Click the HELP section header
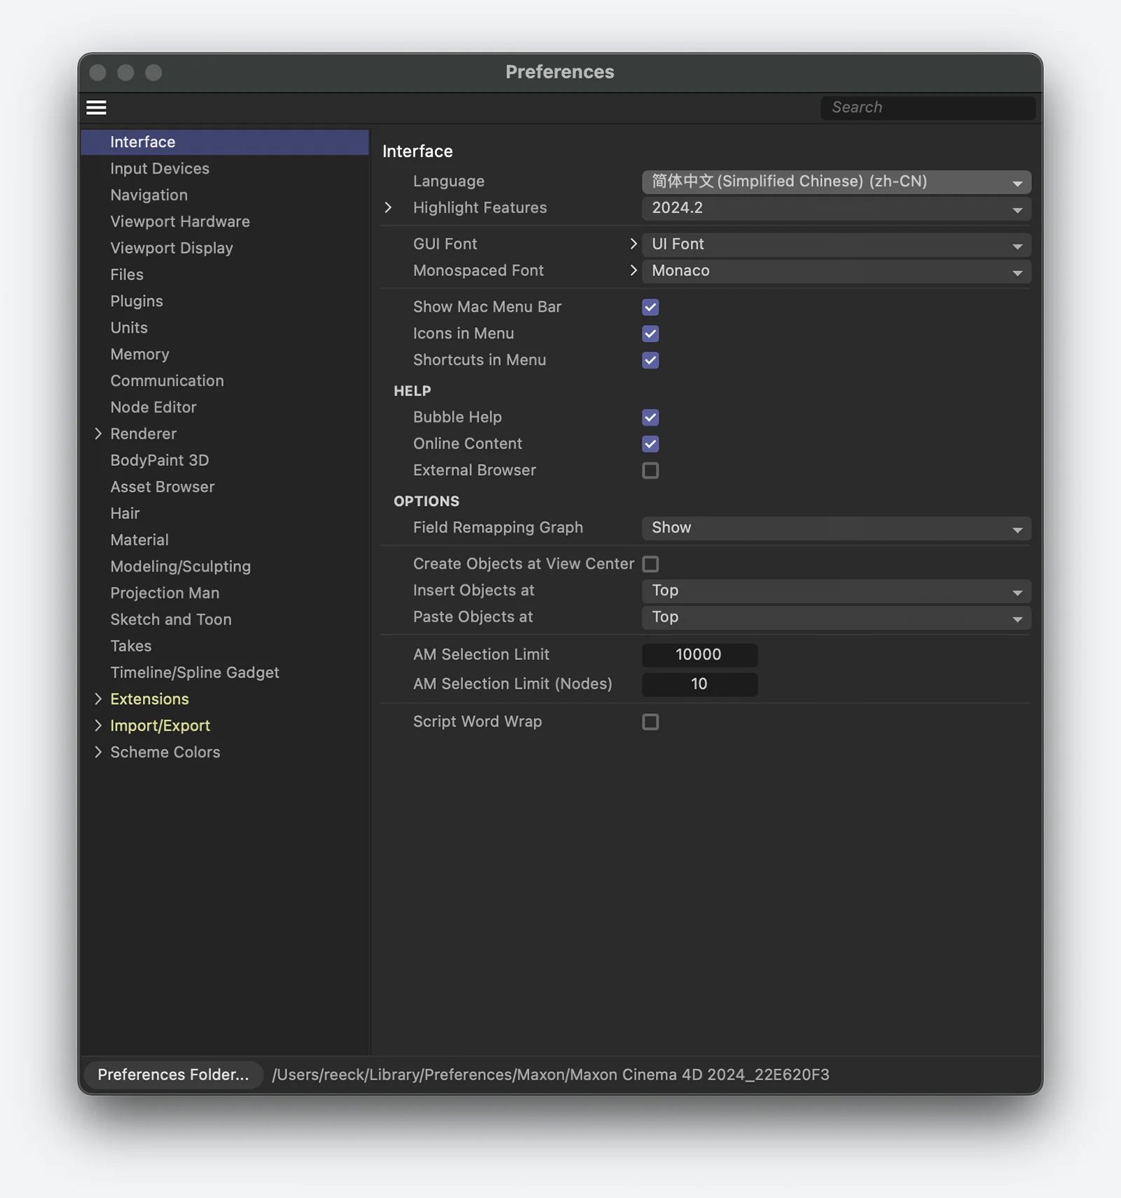The height and width of the screenshot is (1198, 1121). coord(412,391)
